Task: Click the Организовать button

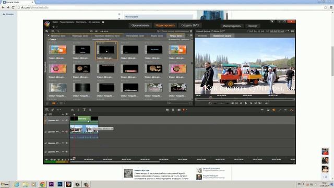Action: tap(140, 26)
